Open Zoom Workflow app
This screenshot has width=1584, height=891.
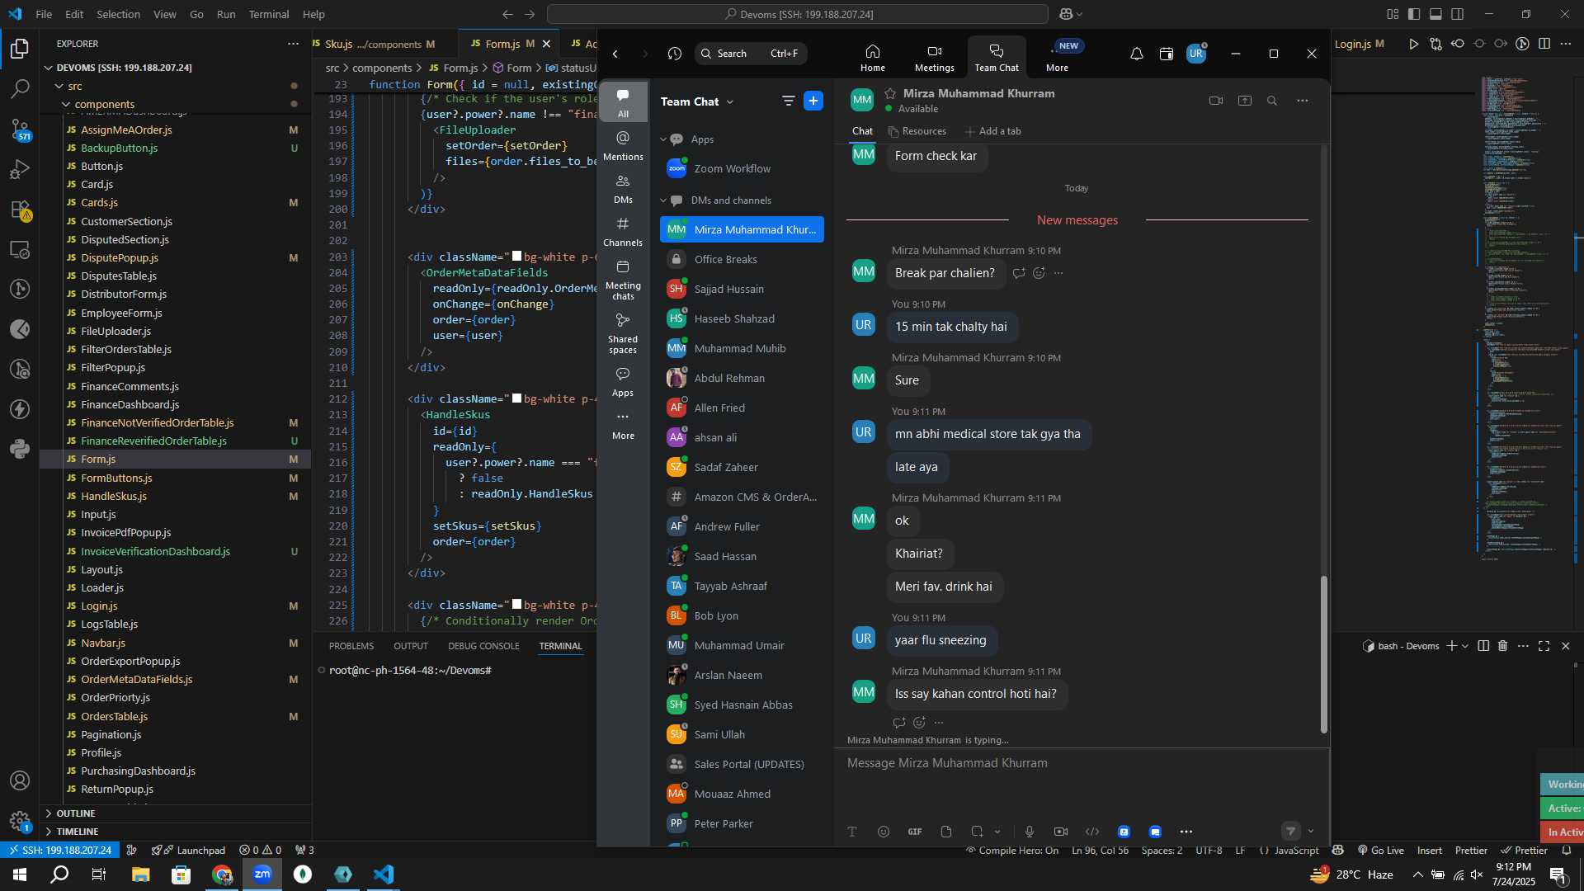(x=742, y=168)
